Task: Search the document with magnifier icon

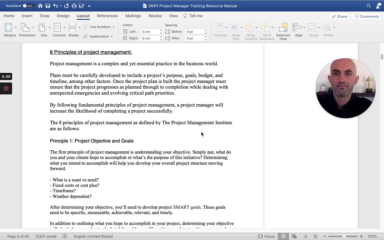Action: pyautogui.click(x=369, y=6)
